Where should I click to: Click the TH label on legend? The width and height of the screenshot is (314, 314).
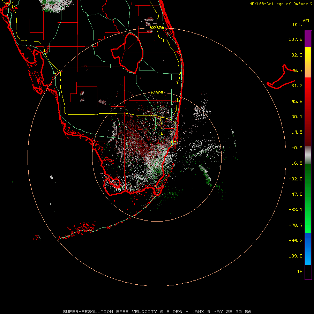click(300, 272)
